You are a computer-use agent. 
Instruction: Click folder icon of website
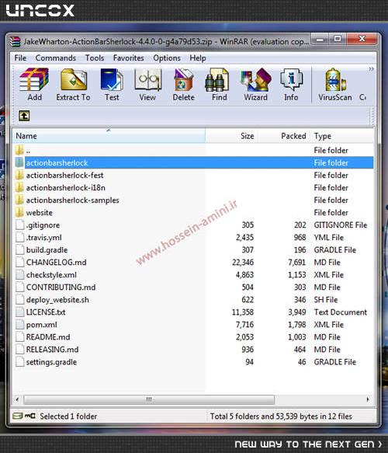tap(19, 212)
